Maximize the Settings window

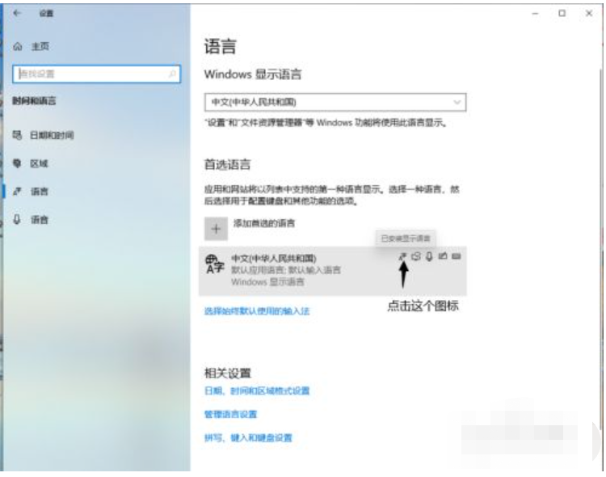coord(562,14)
